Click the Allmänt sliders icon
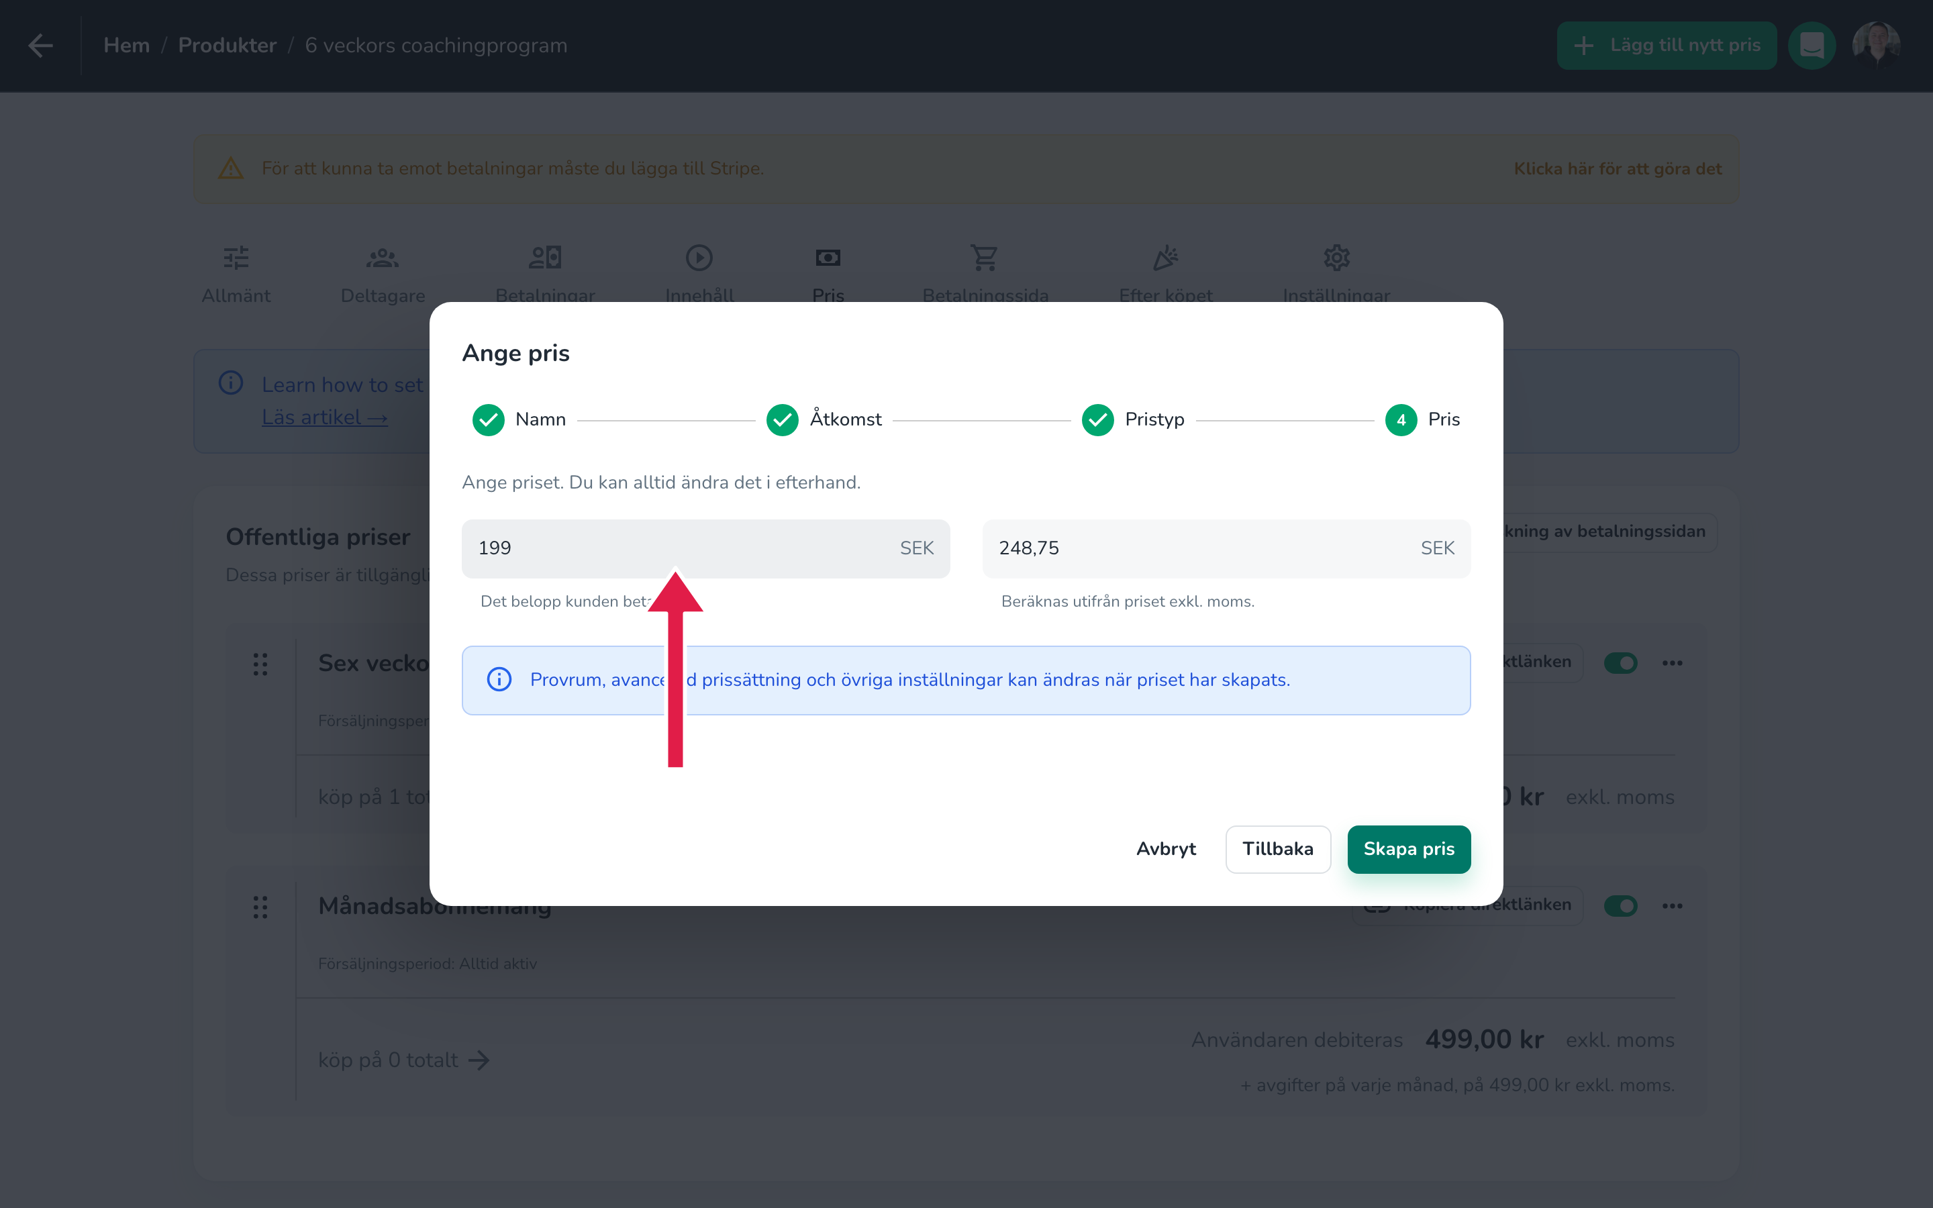1933x1208 pixels. coord(236,257)
